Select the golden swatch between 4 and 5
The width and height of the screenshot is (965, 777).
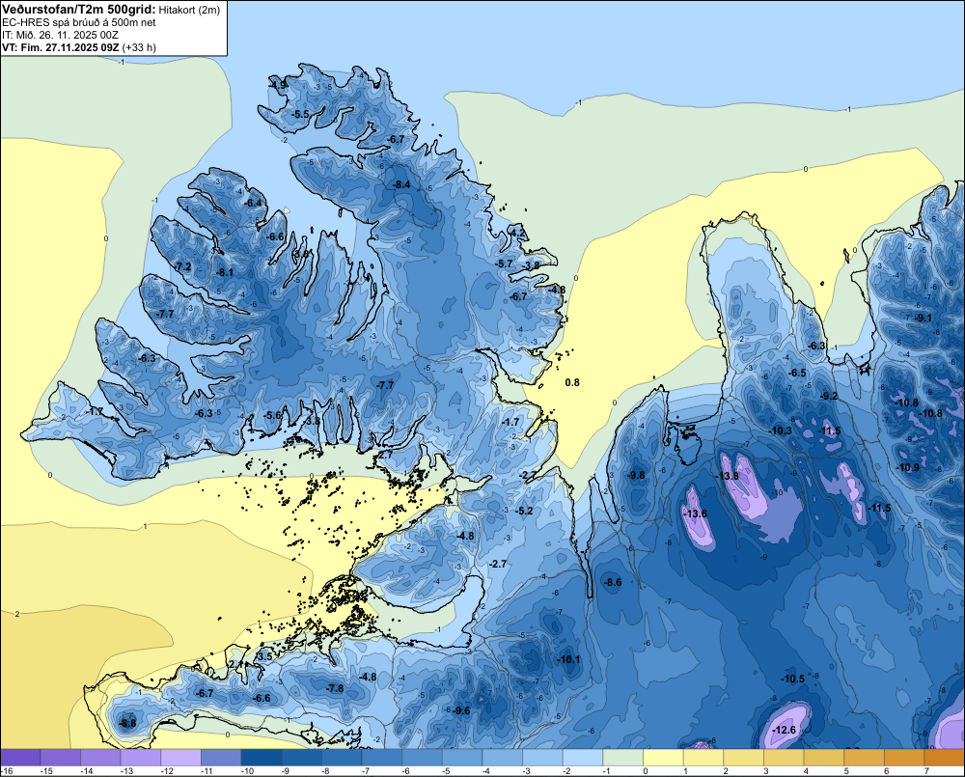coord(824,758)
